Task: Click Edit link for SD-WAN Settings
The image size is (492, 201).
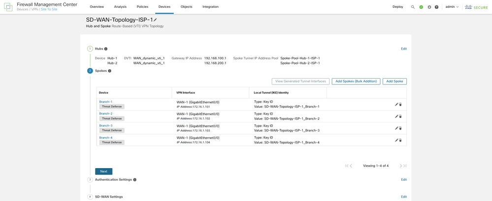Action: pyautogui.click(x=404, y=197)
